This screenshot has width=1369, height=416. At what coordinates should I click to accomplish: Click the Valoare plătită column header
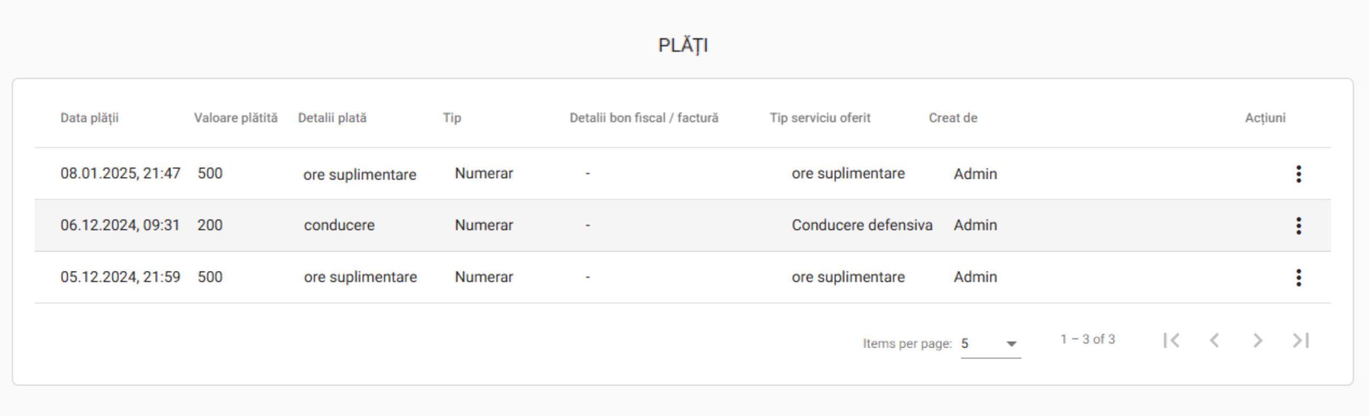click(236, 118)
